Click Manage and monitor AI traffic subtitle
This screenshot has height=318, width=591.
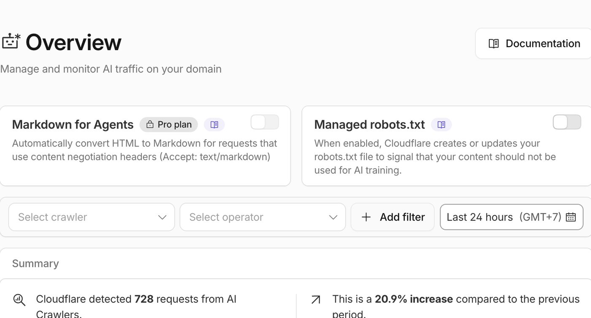(x=111, y=69)
